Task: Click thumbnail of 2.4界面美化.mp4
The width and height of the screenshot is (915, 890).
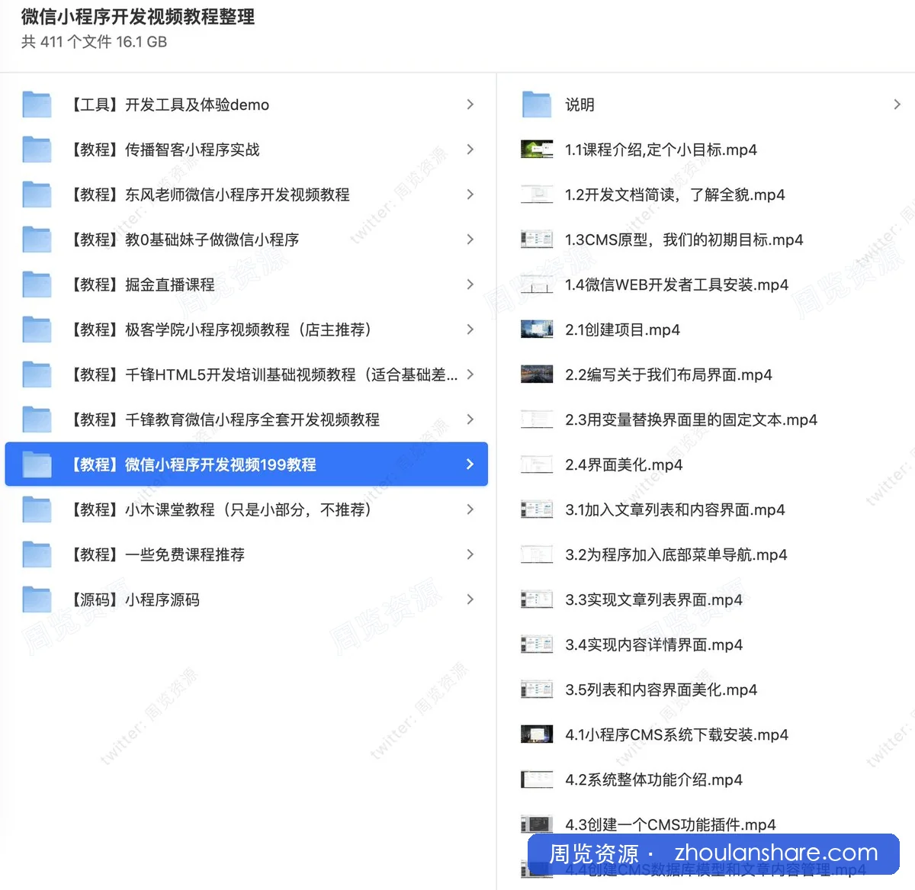Action: [x=537, y=464]
